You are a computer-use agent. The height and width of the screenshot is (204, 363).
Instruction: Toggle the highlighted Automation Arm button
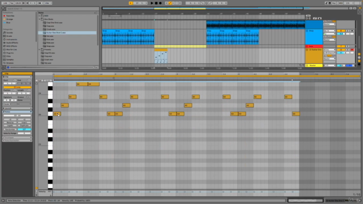(x=170, y=3)
